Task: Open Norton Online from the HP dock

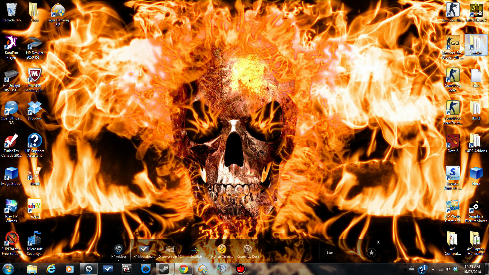Action: coord(222,250)
